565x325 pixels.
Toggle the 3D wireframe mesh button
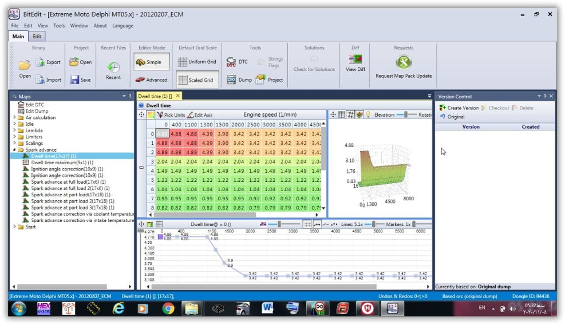(x=350, y=114)
